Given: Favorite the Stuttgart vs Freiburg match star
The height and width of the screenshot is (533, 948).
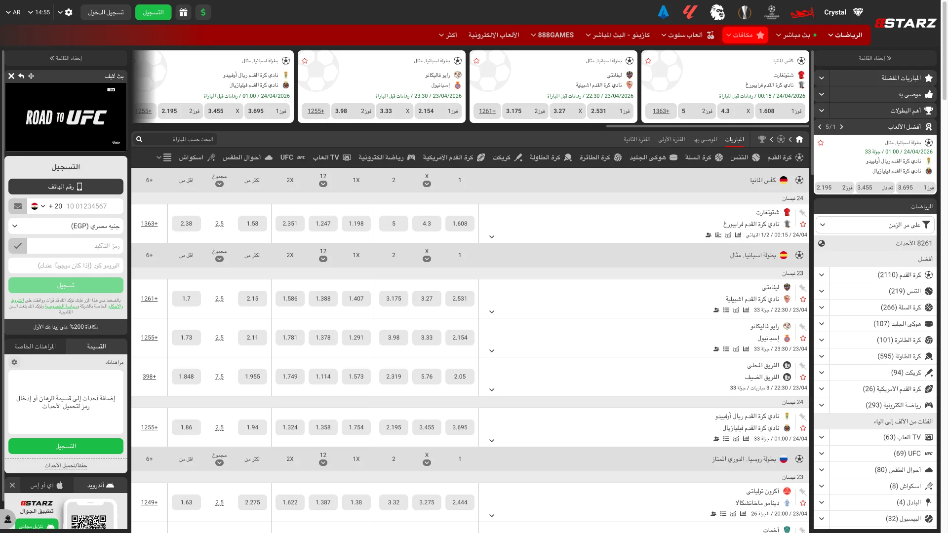Looking at the screenshot, I should tap(803, 225).
